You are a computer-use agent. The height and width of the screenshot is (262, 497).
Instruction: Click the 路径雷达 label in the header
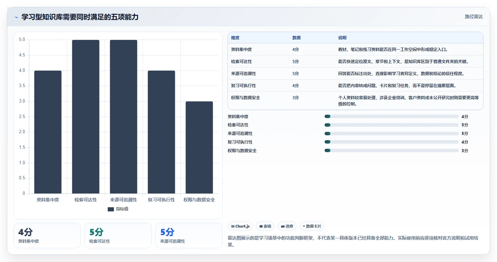point(474,17)
